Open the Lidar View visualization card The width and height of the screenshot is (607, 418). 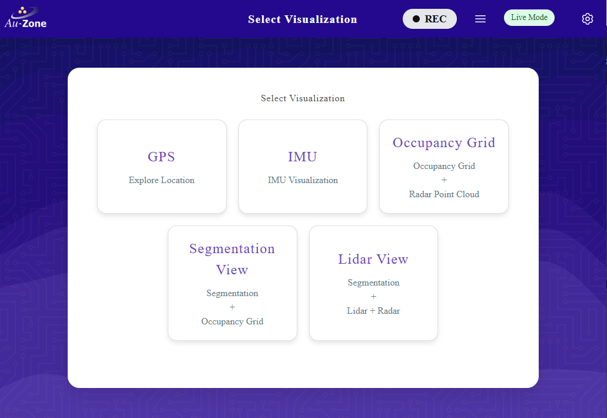373,283
